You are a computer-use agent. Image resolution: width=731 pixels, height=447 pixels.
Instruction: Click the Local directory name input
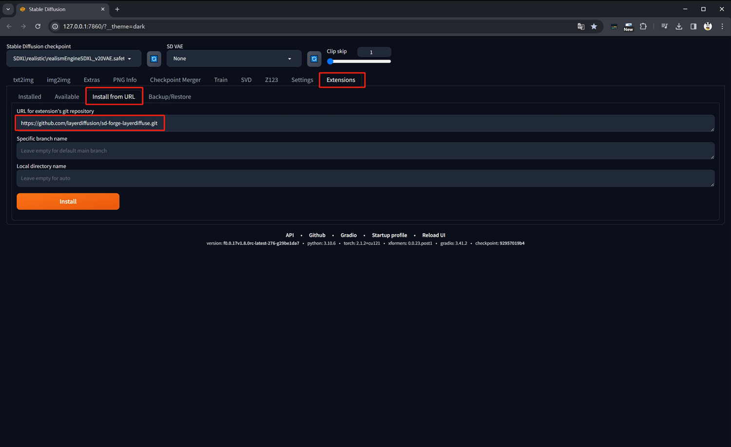[x=365, y=178]
